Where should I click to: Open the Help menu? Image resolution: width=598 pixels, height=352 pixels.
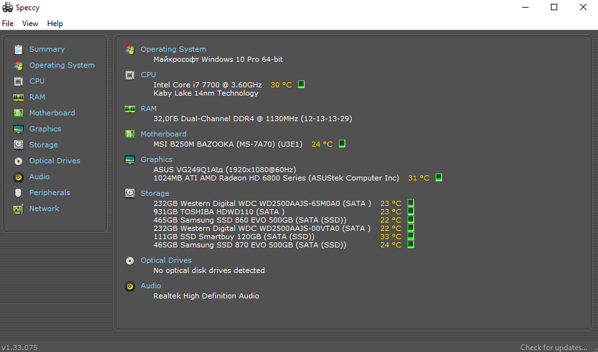[55, 24]
